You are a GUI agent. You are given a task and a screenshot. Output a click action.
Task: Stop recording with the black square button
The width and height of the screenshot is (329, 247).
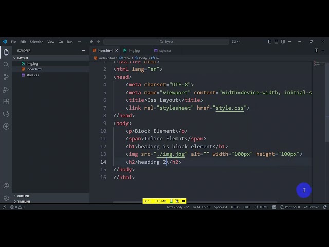coord(183,201)
